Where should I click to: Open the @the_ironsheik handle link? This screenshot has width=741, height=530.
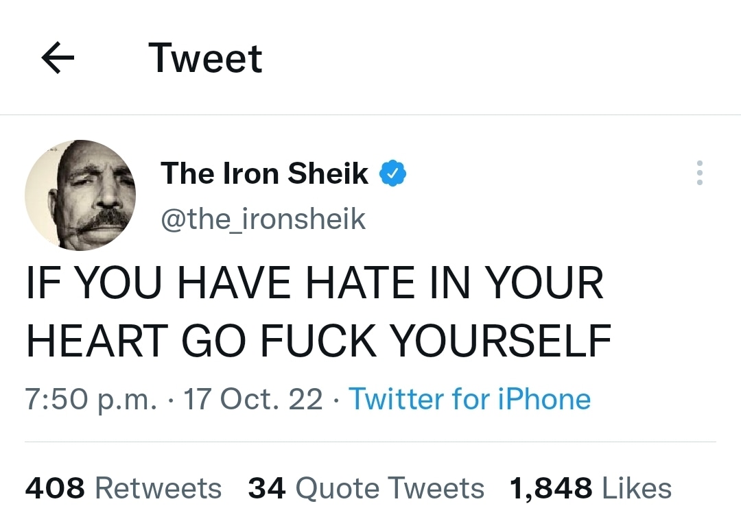tap(263, 219)
